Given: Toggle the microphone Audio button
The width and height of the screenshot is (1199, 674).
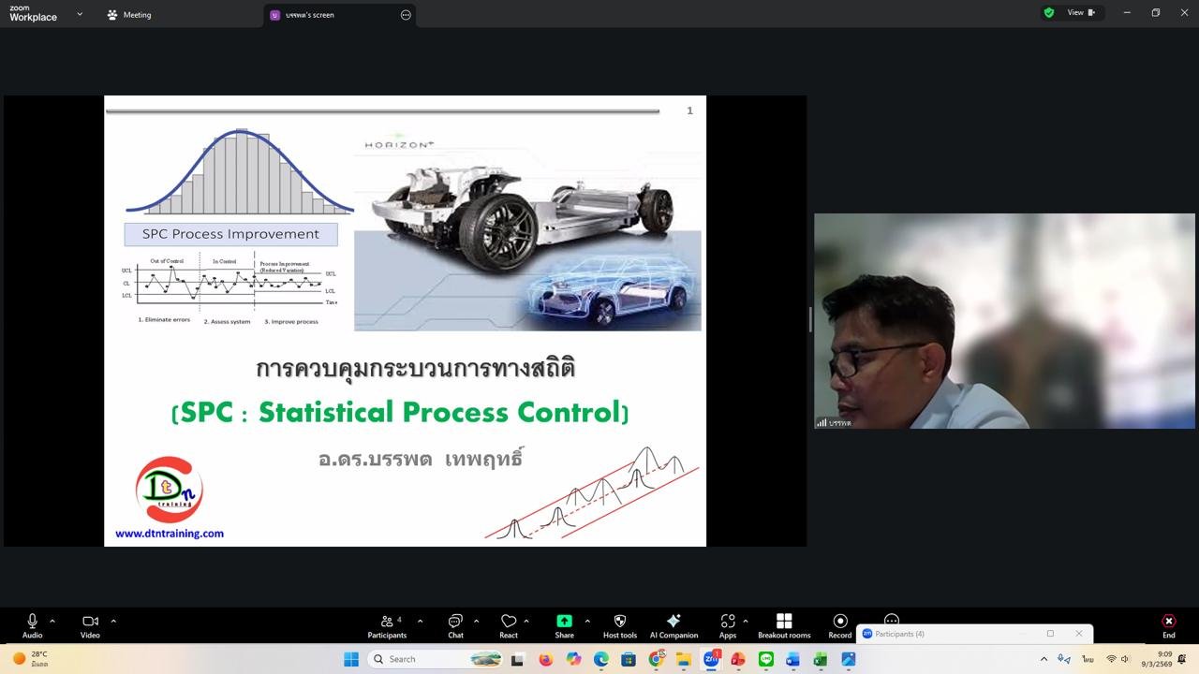Looking at the screenshot, I should (32, 622).
